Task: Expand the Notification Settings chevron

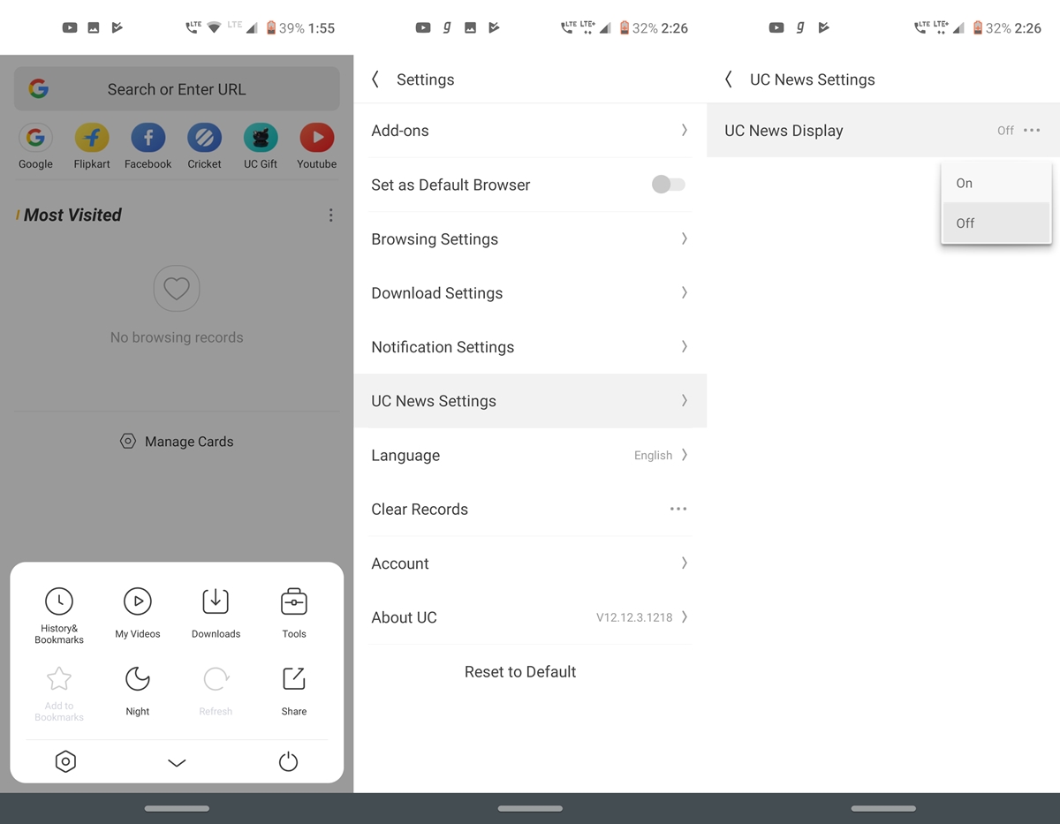Action: point(685,347)
